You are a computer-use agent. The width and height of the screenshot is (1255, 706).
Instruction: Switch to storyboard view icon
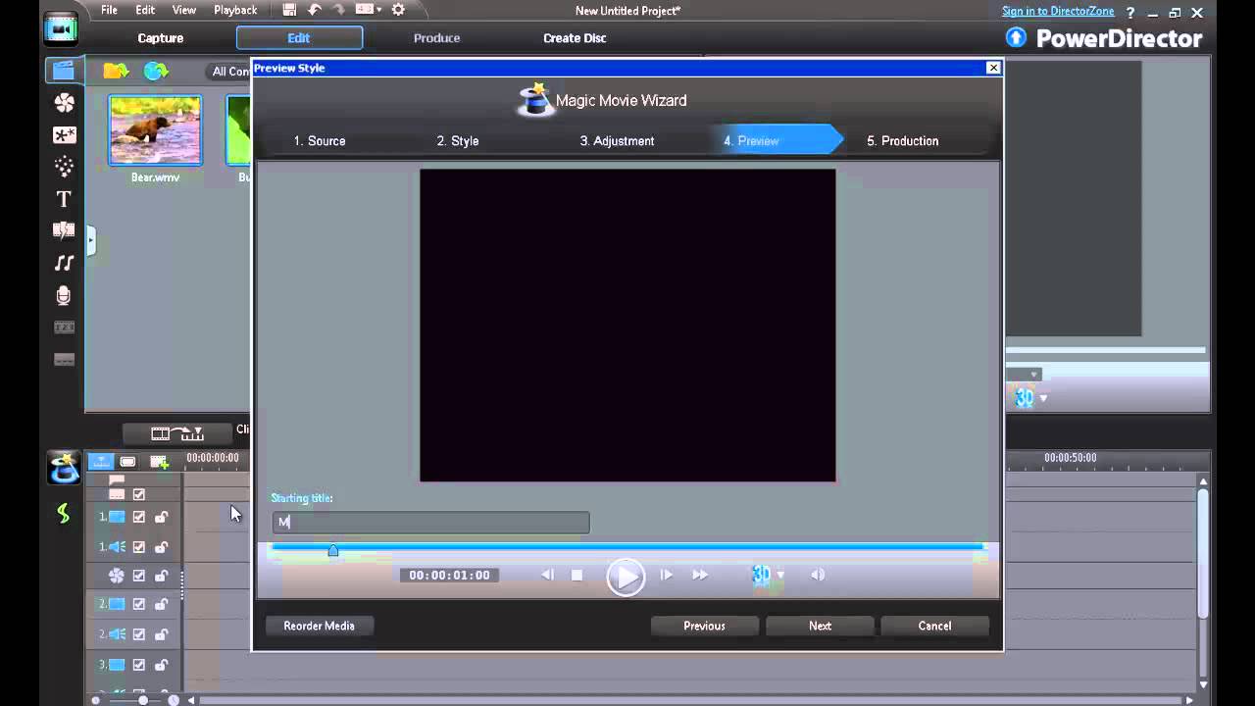[128, 461]
